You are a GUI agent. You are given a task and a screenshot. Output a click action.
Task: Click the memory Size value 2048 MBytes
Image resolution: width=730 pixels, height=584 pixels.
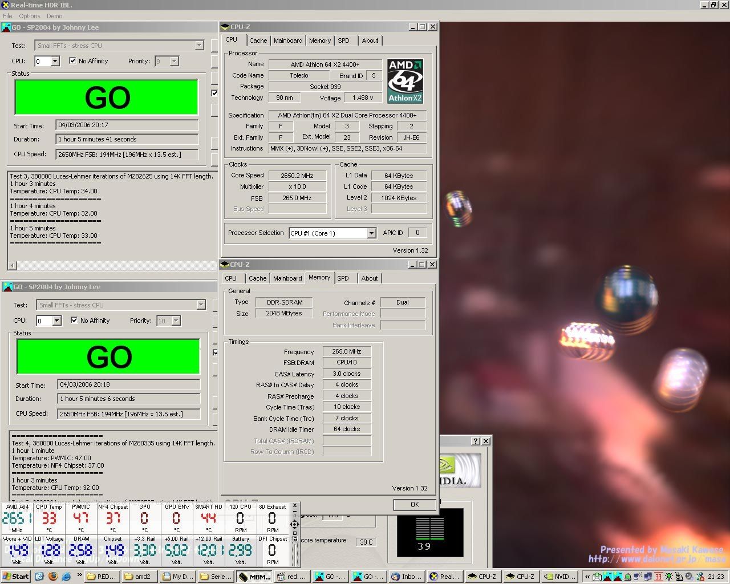pos(283,313)
